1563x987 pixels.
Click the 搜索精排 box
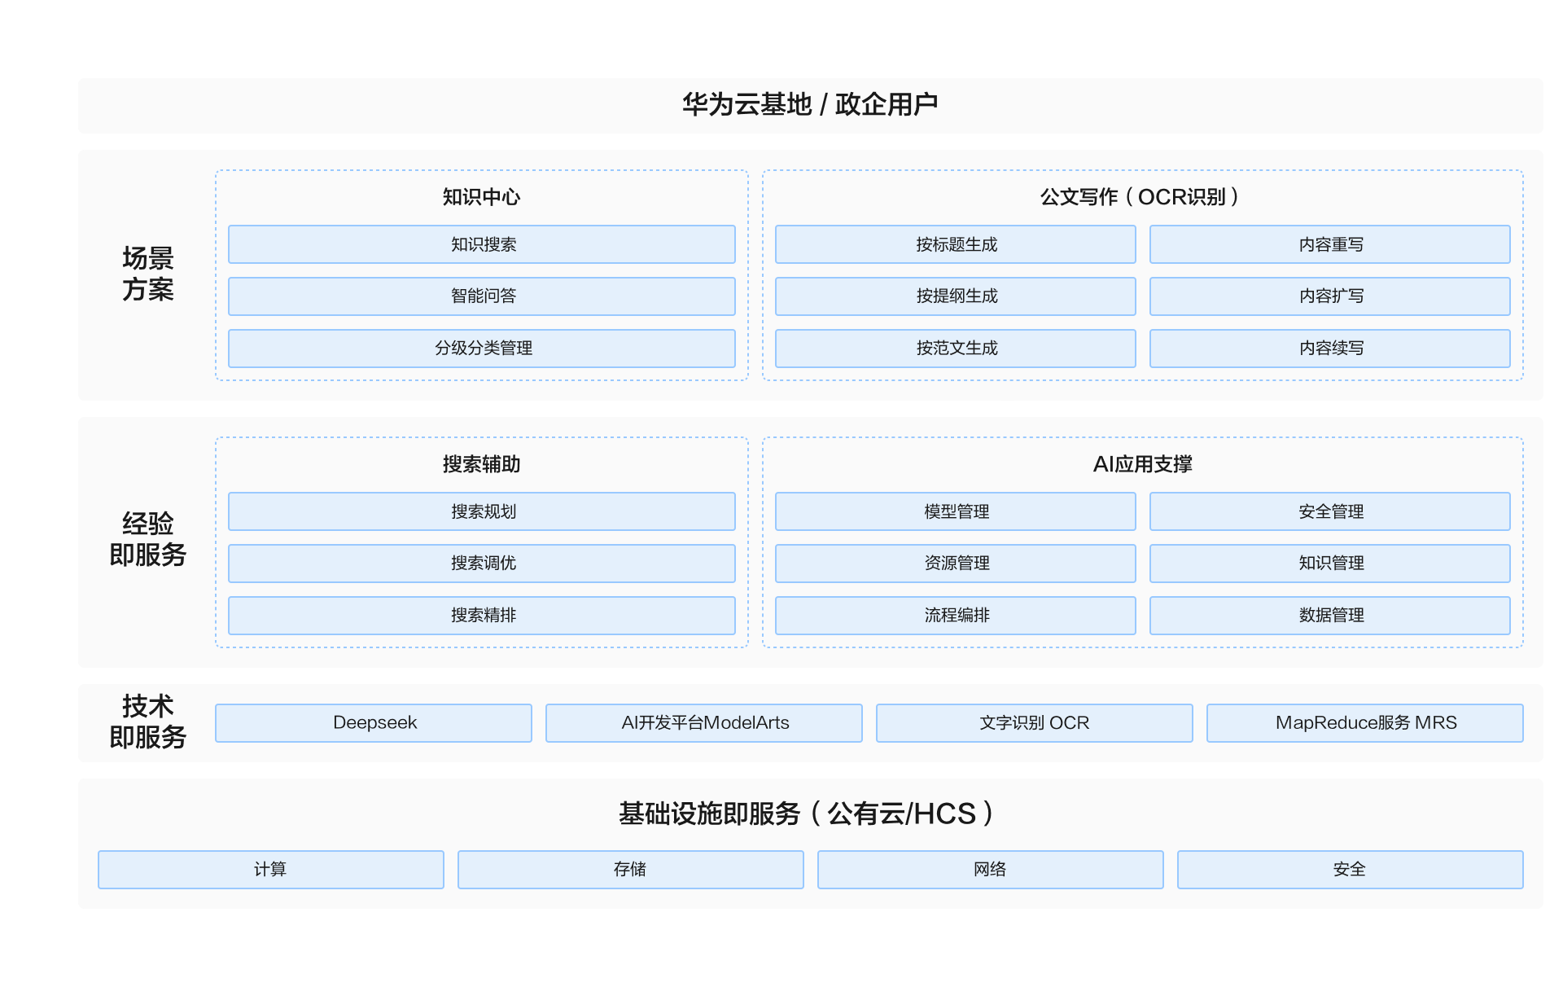481,616
